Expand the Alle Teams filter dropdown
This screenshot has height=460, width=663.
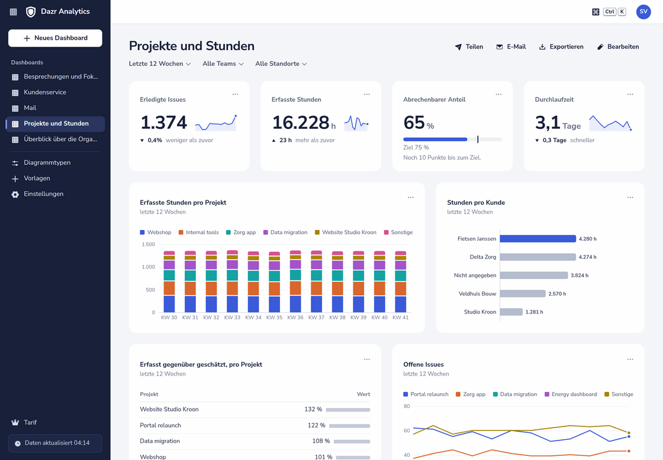coord(223,64)
